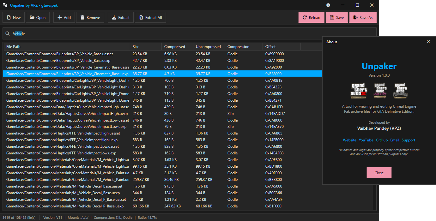Open an existing pak archive
Viewport: 436px width, 221px height.
(x=38, y=17)
